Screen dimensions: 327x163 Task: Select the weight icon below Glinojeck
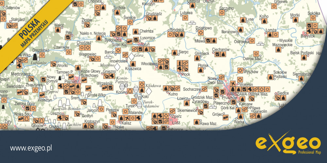(x=197, y=58)
